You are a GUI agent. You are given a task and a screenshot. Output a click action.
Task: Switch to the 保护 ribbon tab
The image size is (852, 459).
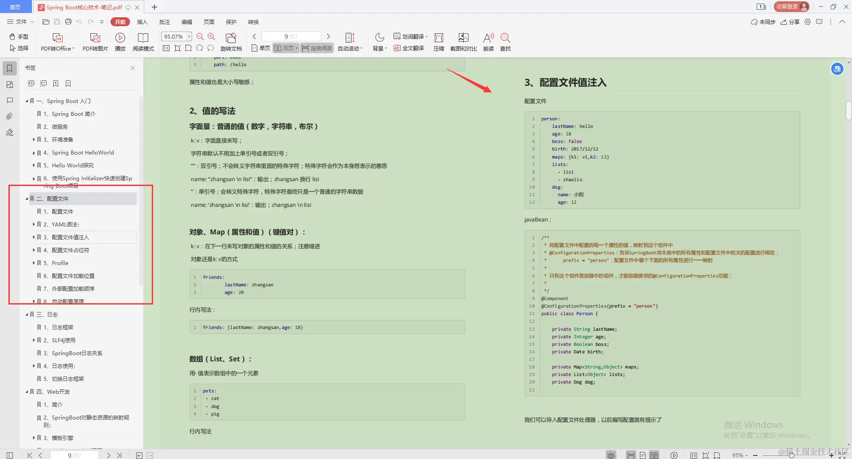[231, 22]
